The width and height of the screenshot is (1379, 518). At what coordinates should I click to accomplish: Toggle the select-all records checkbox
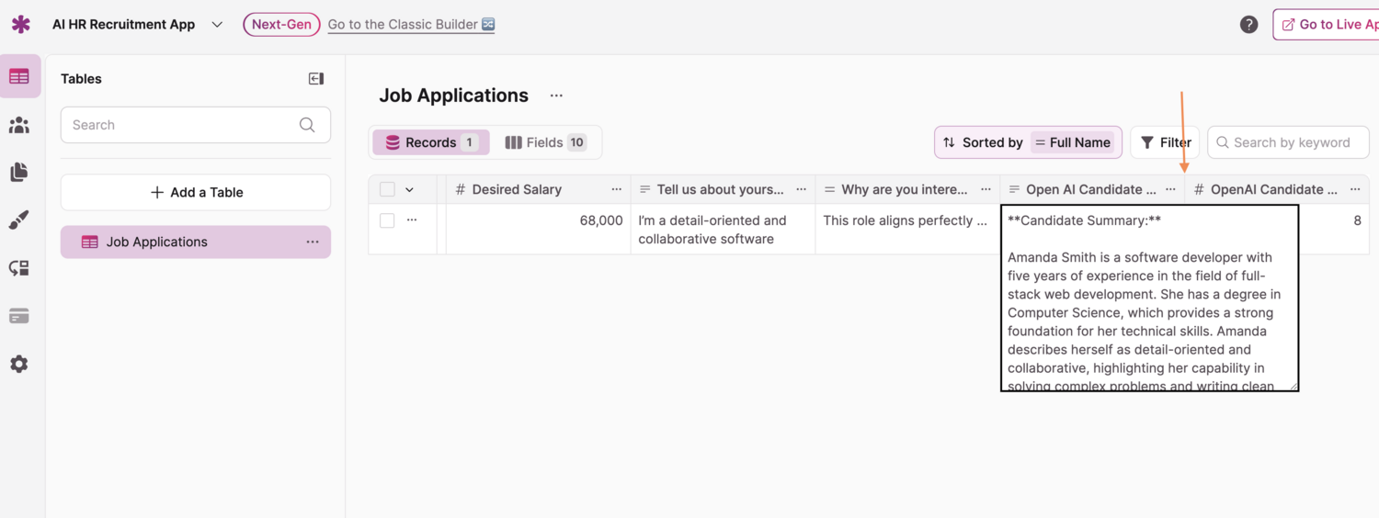[x=387, y=189]
